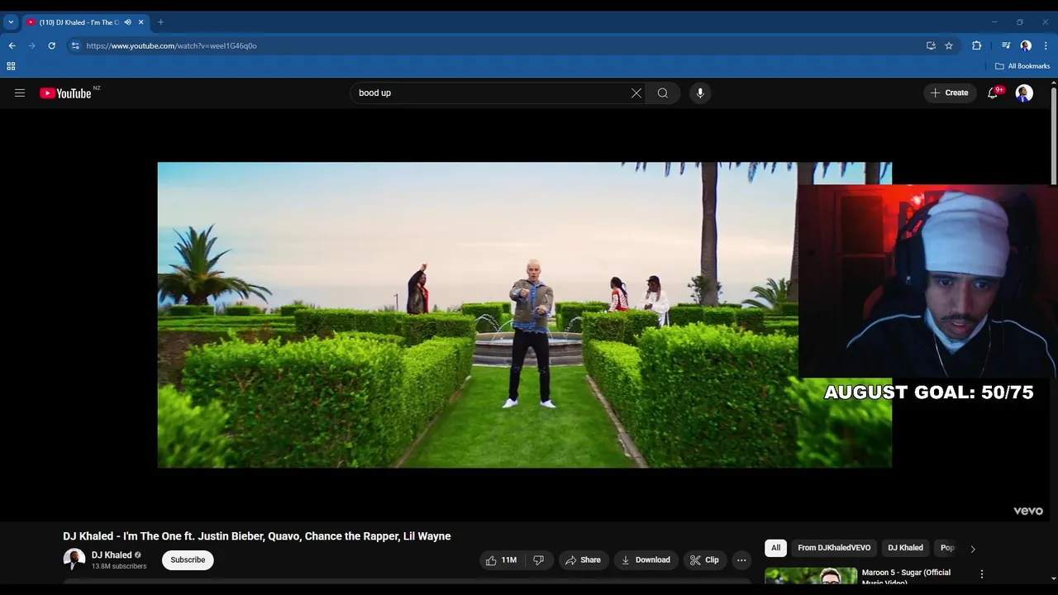1058x595 pixels.
Task: Open Maroon 5 - Sugar title link
Action: point(906,576)
